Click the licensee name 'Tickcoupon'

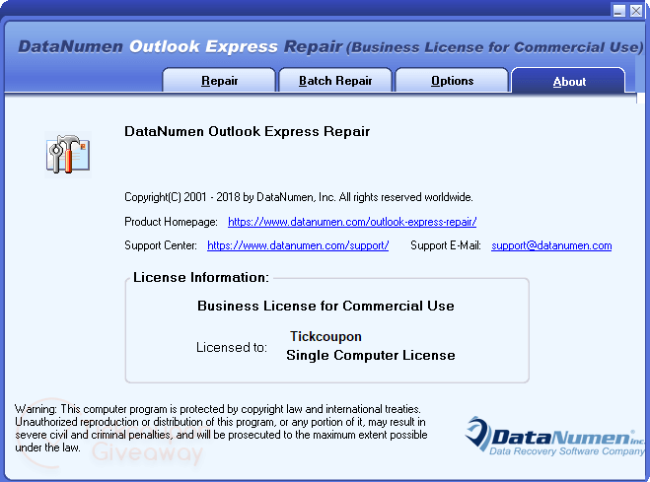[325, 336]
